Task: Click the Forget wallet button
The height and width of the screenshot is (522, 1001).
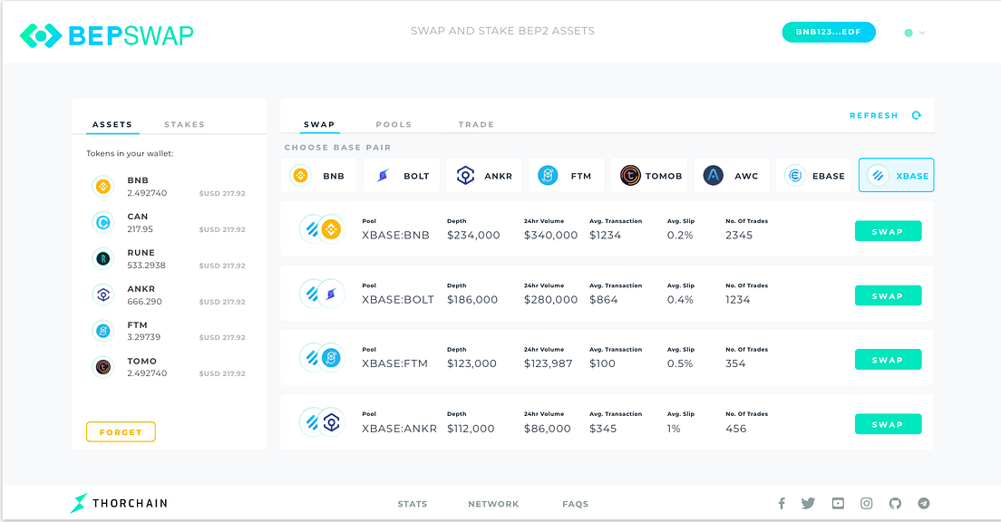Action: coord(121,432)
